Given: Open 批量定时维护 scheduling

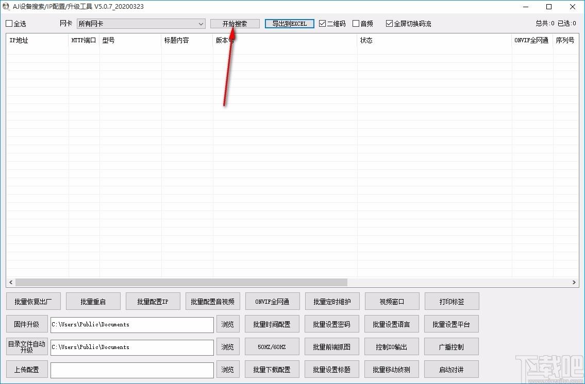Looking at the screenshot, I should (x=332, y=301).
